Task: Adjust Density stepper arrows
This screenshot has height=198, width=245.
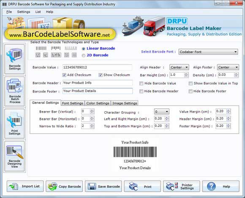Action: coord(236,75)
